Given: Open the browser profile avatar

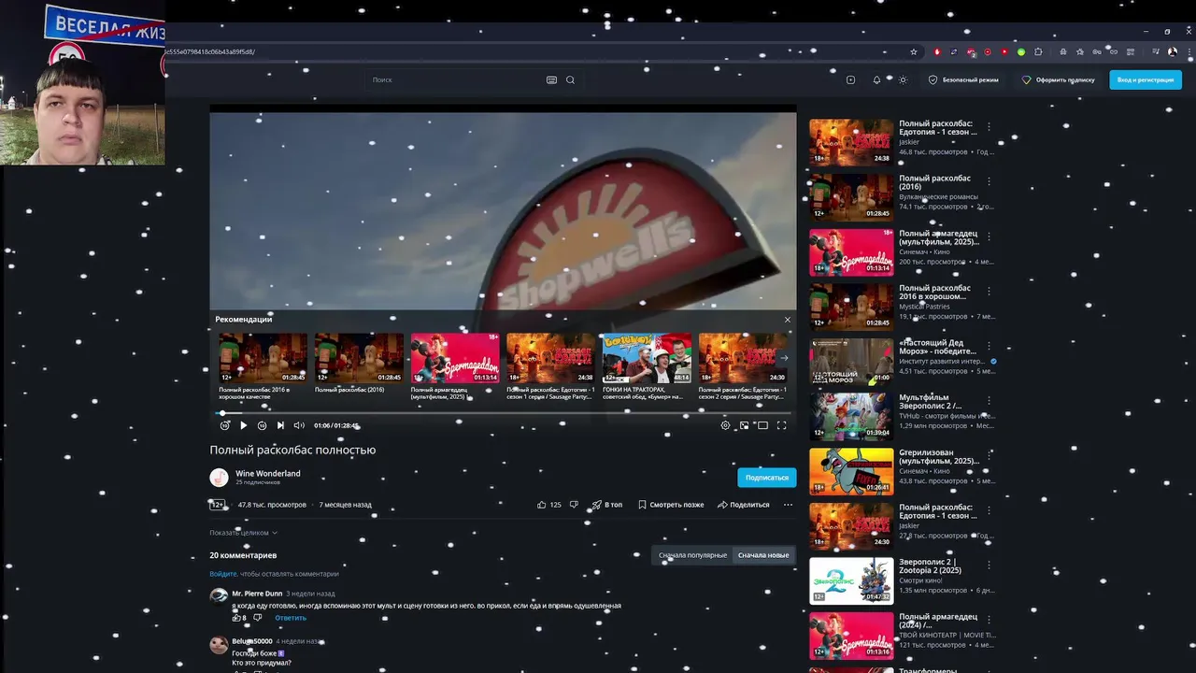Looking at the screenshot, I should [1172, 51].
